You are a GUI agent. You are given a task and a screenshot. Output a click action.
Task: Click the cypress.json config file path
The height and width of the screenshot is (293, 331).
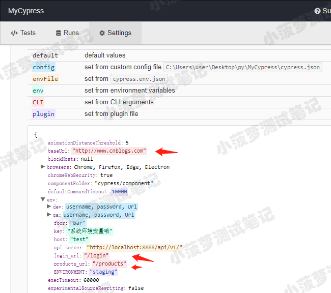(243, 67)
